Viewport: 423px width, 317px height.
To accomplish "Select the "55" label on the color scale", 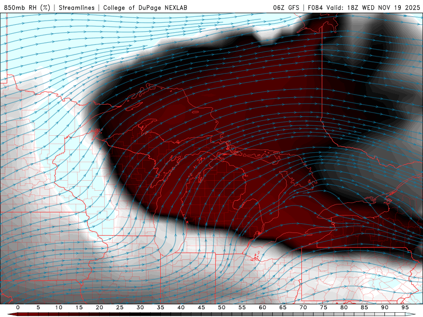I will (x=242, y=307).
